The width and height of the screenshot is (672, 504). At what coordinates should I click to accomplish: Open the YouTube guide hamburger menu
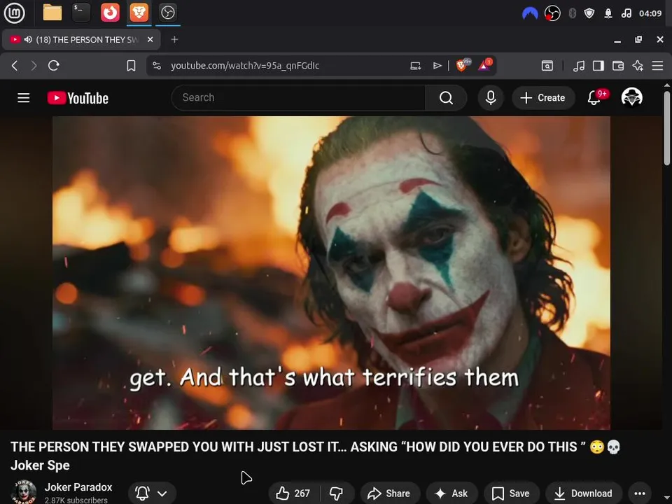coord(24,98)
